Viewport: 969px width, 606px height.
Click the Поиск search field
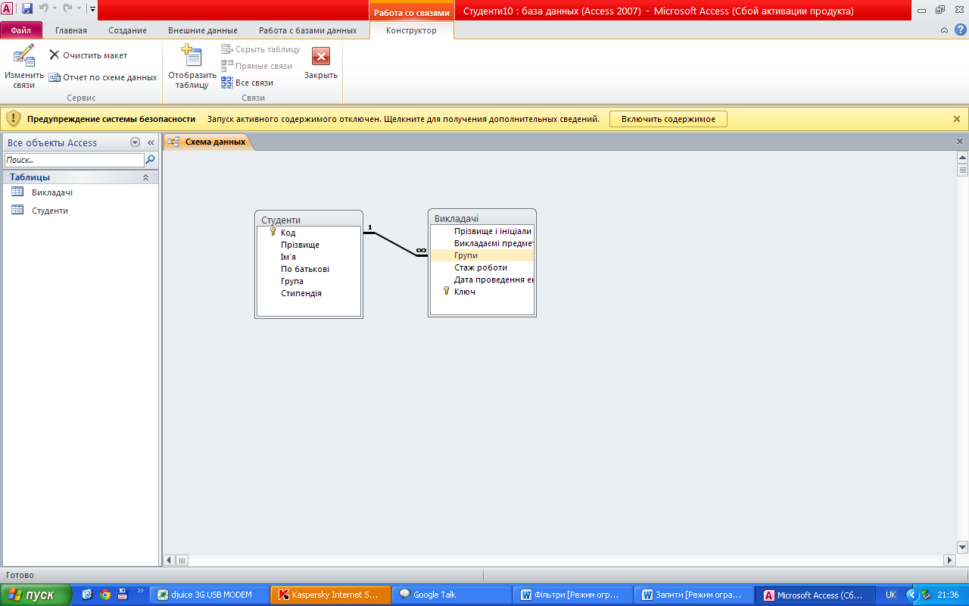tap(74, 161)
